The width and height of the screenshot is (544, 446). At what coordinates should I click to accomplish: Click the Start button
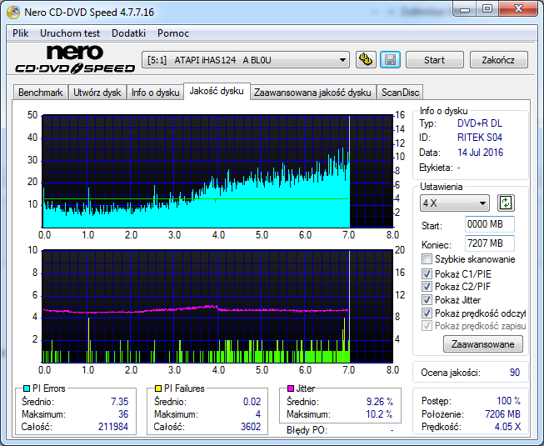pyautogui.click(x=434, y=60)
